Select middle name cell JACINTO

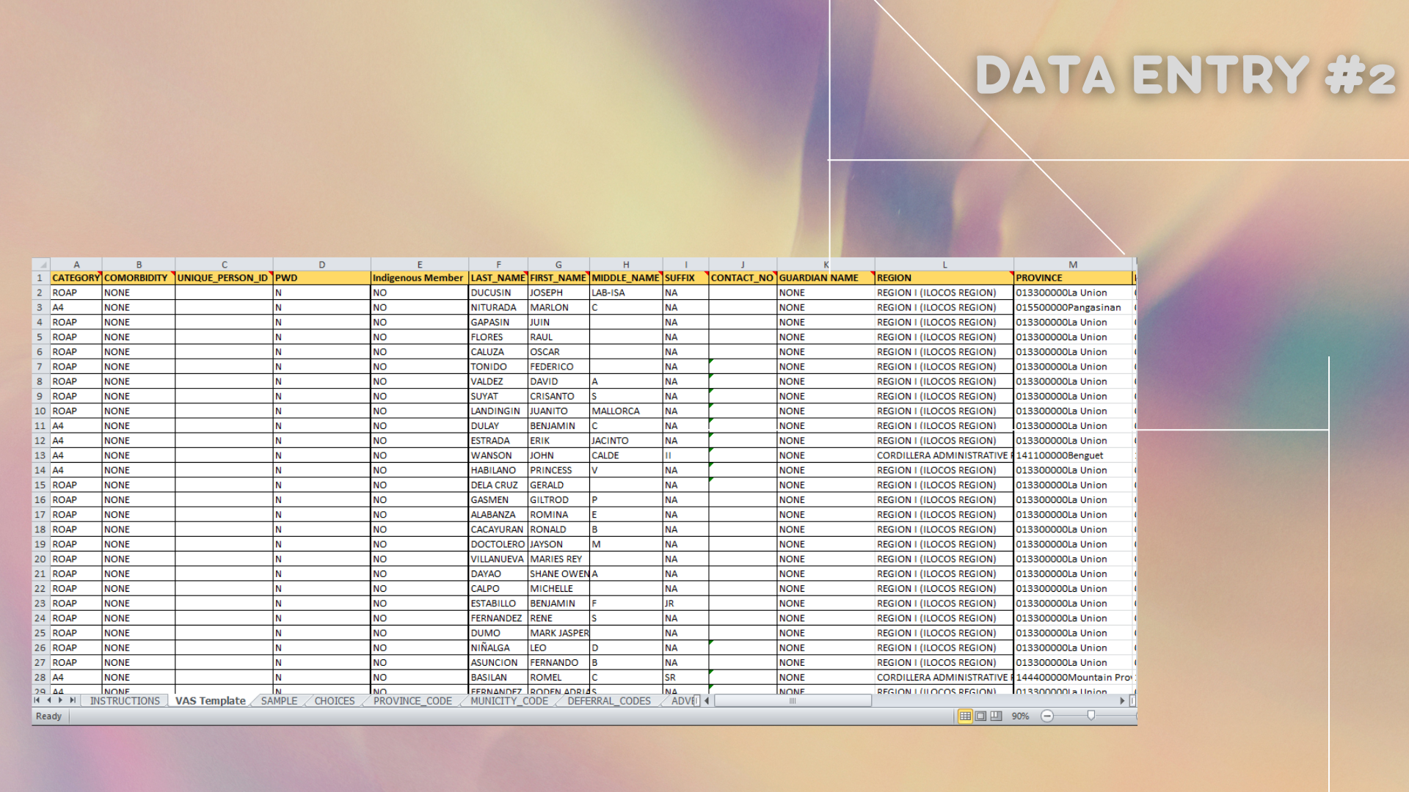[626, 441]
